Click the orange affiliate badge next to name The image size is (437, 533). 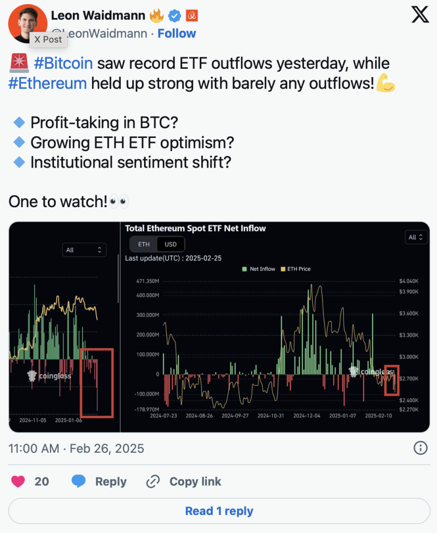point(192,16)
